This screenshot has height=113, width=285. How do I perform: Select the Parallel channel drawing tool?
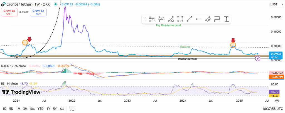tap(208, 19)
